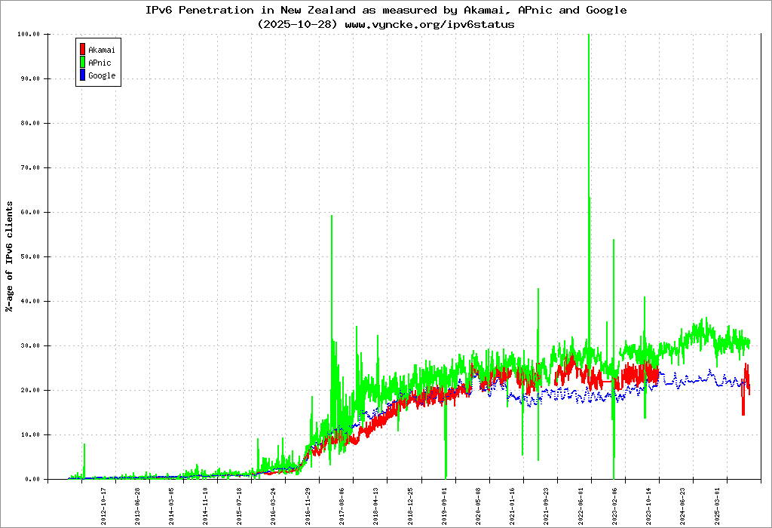Screen dimensions: 772x528
Task: Click the 2021-09-23 x-axis date
Action: pyautogui.click(x=546, y=506)
